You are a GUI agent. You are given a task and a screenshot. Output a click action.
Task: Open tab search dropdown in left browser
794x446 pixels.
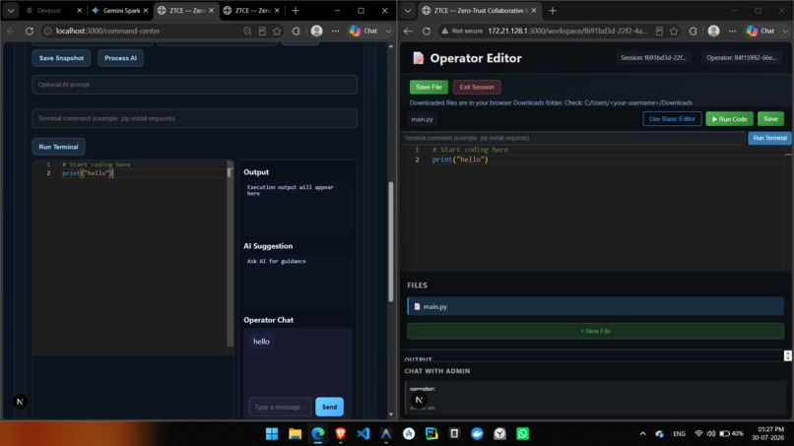(x=11, y=10)
